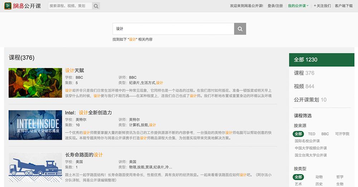
Task: Filter by 动物 type
Action: [x=319, y=177]
